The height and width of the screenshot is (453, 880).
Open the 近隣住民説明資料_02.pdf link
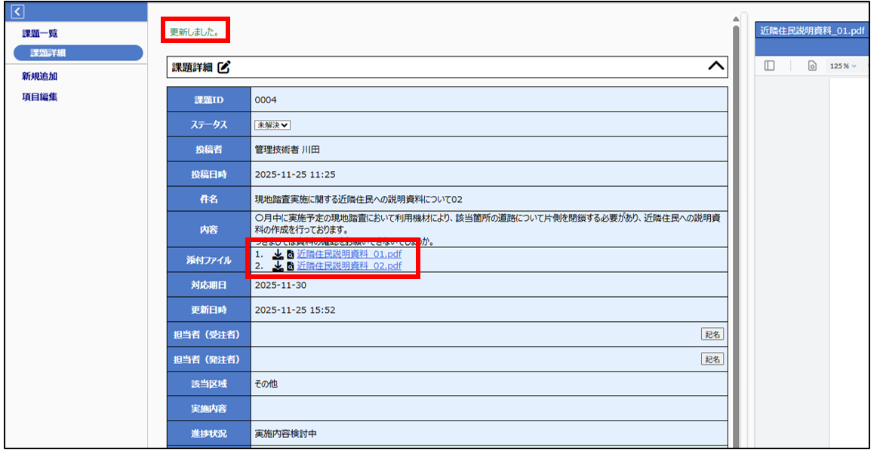click(x=349, y=266)
